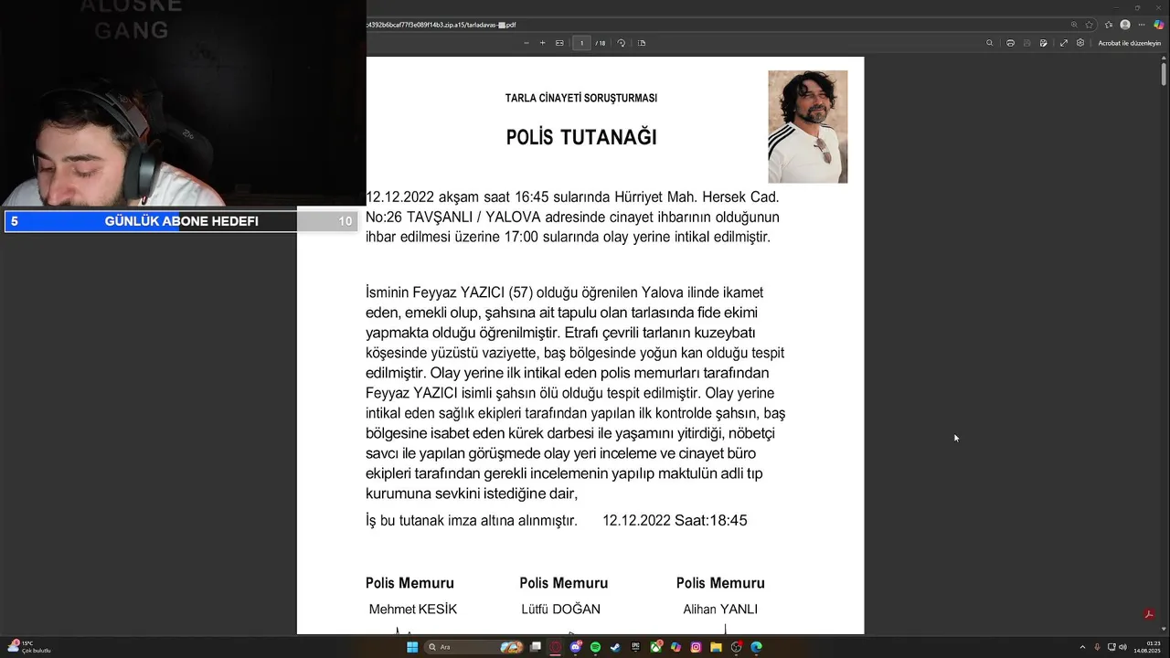
Task: Open Task View on taskbar
Action: click(x=536, y=647)
